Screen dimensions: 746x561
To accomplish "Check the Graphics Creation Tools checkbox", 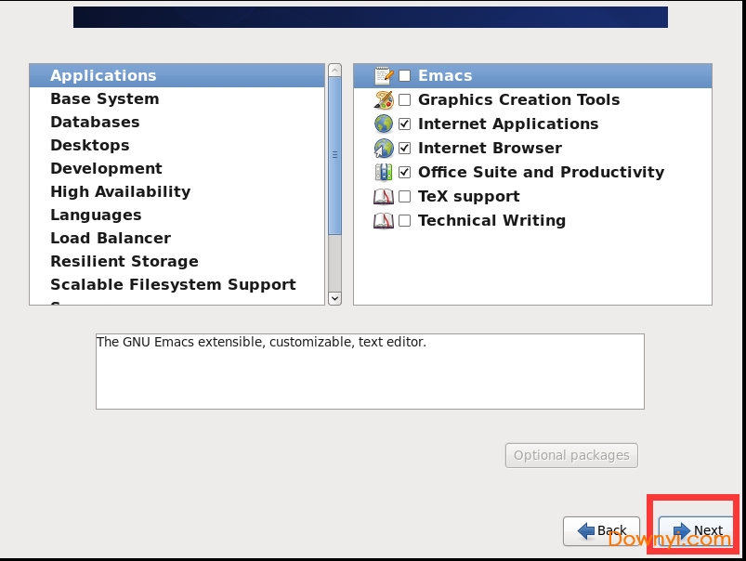I will point(405,100).
